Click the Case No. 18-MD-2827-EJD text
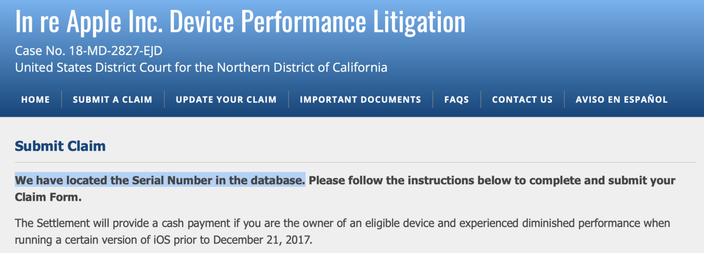This screenshot has height=253, width=704. click(88, 50)
